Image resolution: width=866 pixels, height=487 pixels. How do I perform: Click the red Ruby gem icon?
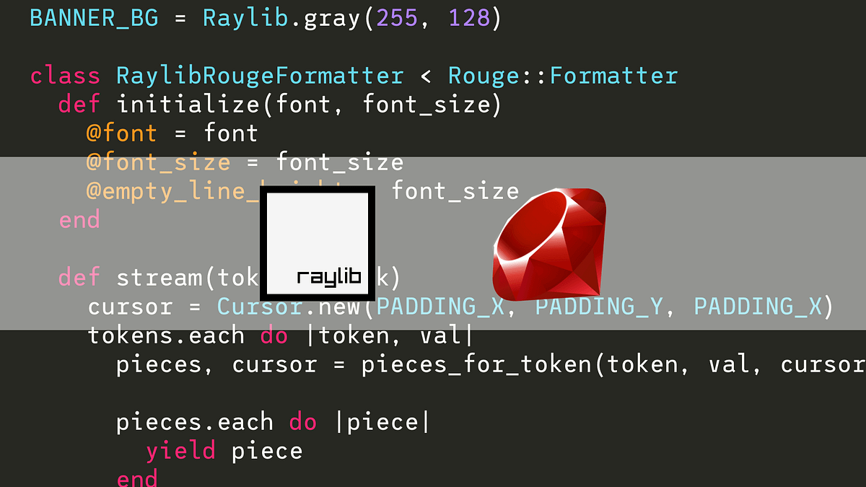[x=550, y=243]
